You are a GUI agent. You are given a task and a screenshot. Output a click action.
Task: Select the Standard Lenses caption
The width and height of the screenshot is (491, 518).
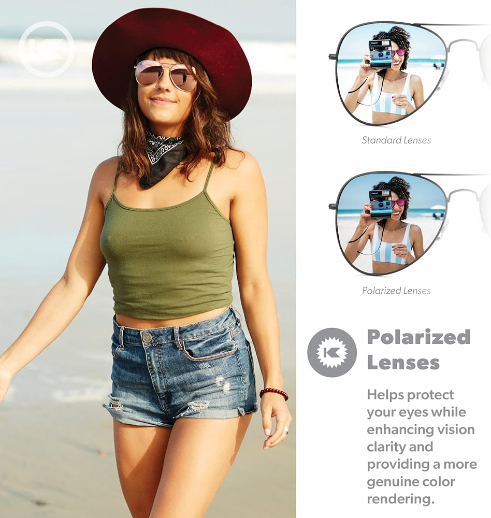click(396, 140)
